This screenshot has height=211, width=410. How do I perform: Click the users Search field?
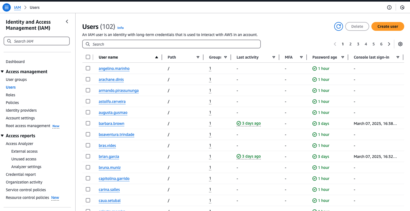171,44
